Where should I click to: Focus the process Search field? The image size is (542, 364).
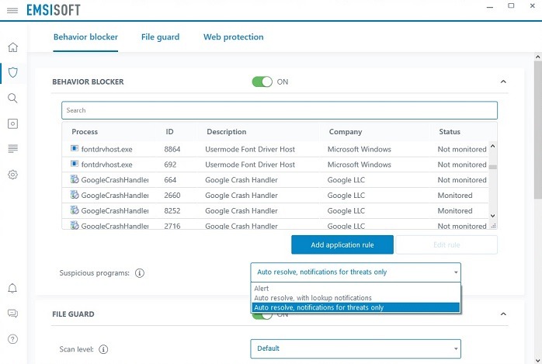click(x=280, y=110)
